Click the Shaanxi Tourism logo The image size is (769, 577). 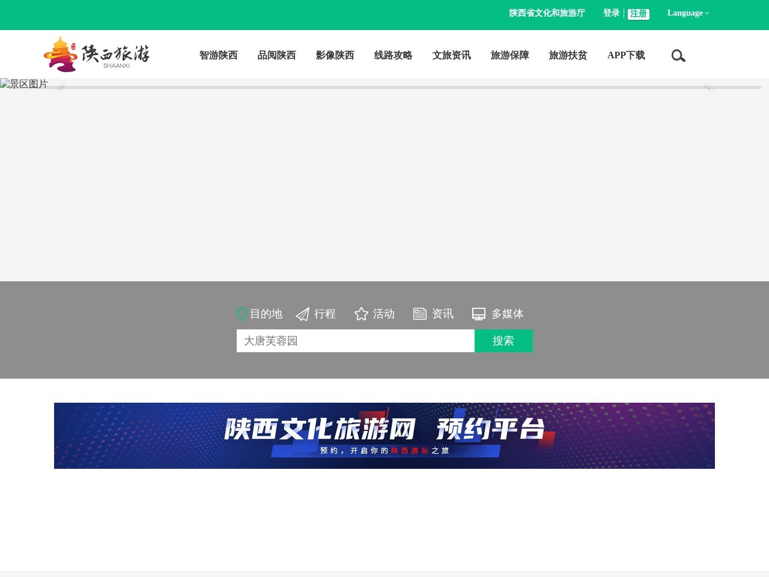96,53
